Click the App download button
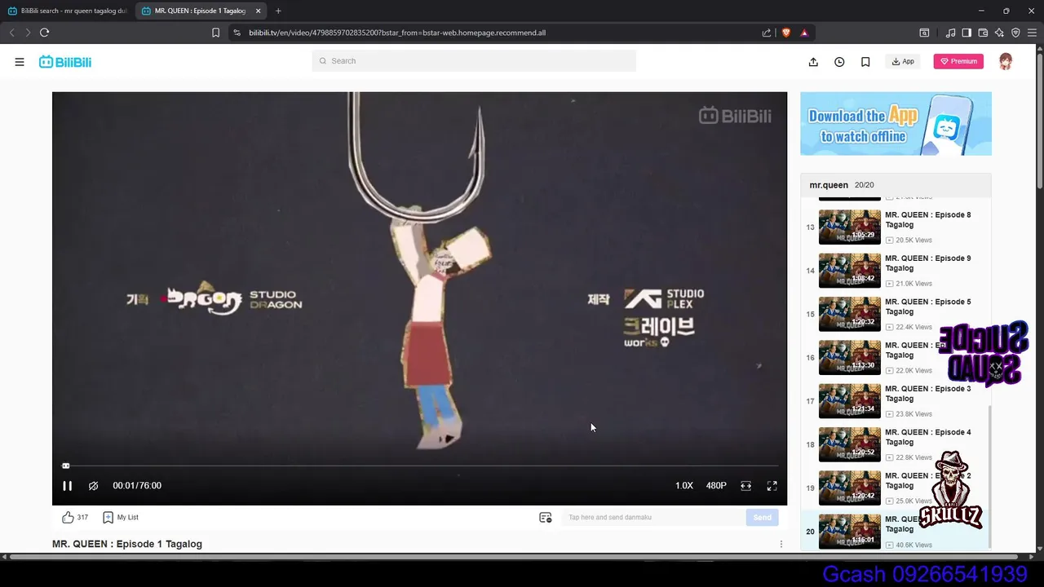1044x587 pixels. click(903, 61)
